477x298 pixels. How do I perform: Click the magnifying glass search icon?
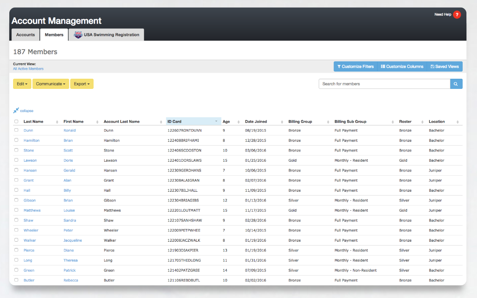tap(456, 84)
